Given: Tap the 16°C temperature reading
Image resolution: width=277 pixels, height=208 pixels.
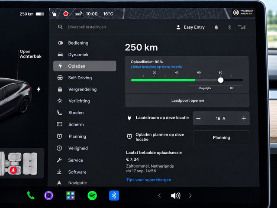Looking at the screenshot, I should (108, 14).
